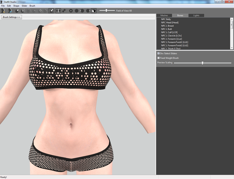
Task: Select NPC L Butt bone
Action: pyautogui.click(x=166, y=29)
